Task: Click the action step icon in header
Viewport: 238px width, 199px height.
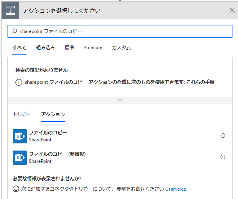Action: point(10,10)
